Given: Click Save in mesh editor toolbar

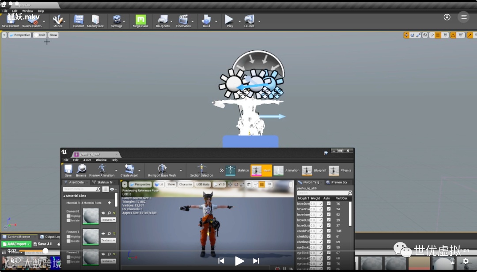Looking at the screenshot, I should (x=68, y=171).
